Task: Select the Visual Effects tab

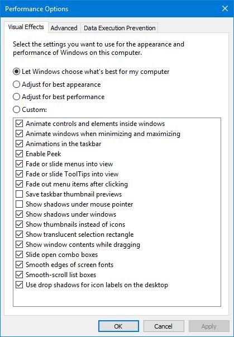Action: click(26, 27)
